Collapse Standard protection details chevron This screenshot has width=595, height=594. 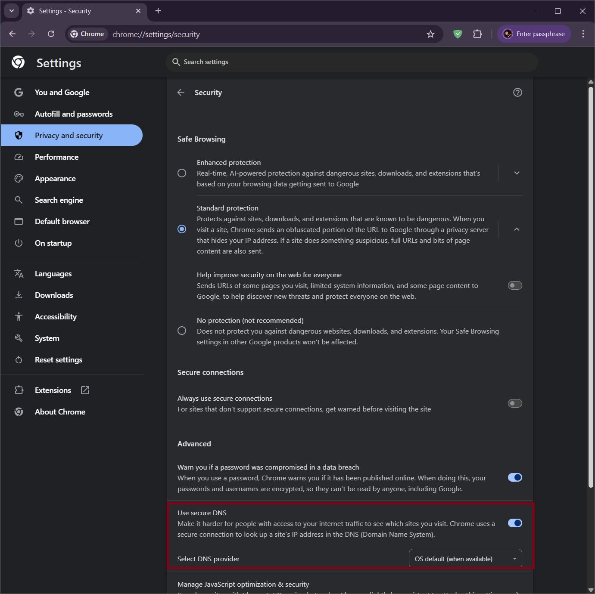click(517, 229)
